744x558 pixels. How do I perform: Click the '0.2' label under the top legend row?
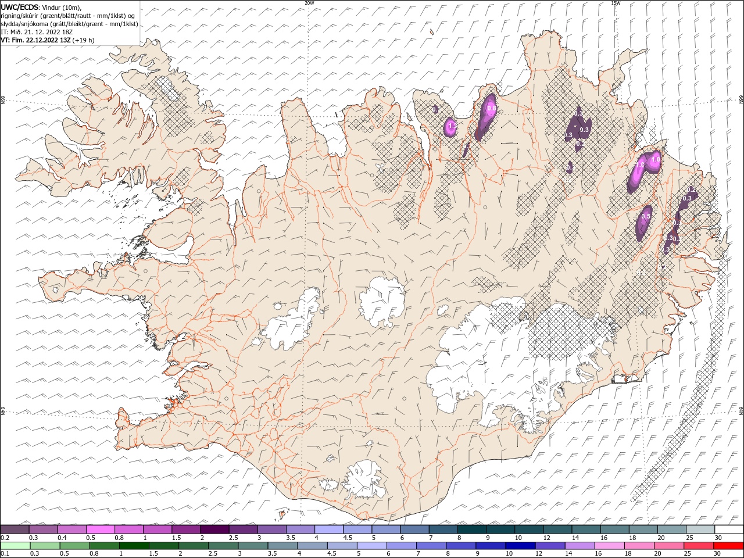(x=5, y=537)
